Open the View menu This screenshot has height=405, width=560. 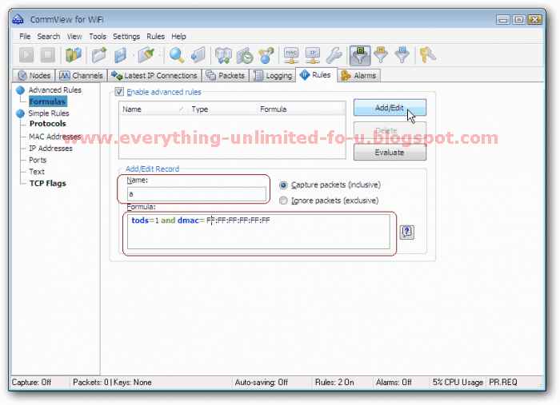(74, 37)
